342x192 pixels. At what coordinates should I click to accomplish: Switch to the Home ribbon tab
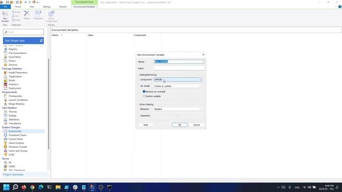coord(18,7)
